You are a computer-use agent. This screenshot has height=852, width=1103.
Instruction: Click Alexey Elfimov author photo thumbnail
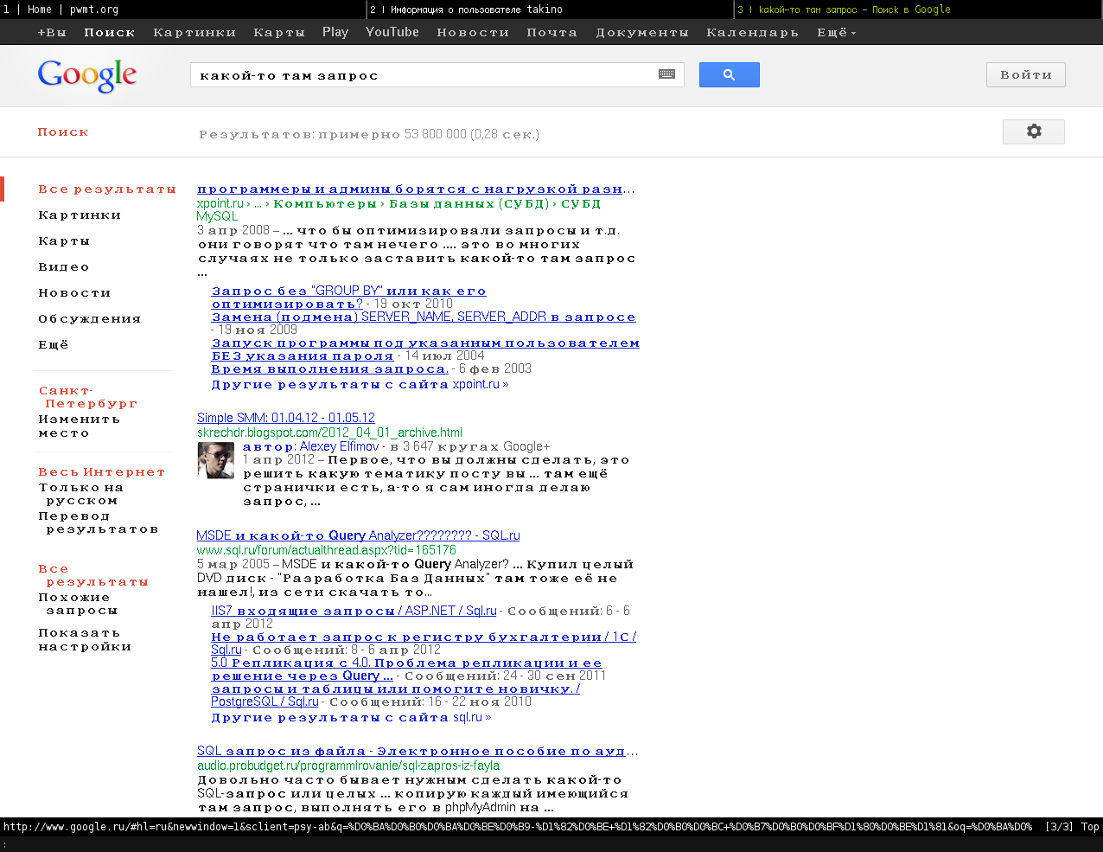(215, 460)
